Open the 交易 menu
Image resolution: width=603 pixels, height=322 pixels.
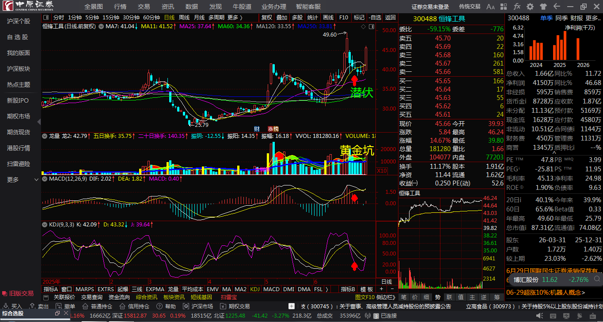[x=144, y=7]
